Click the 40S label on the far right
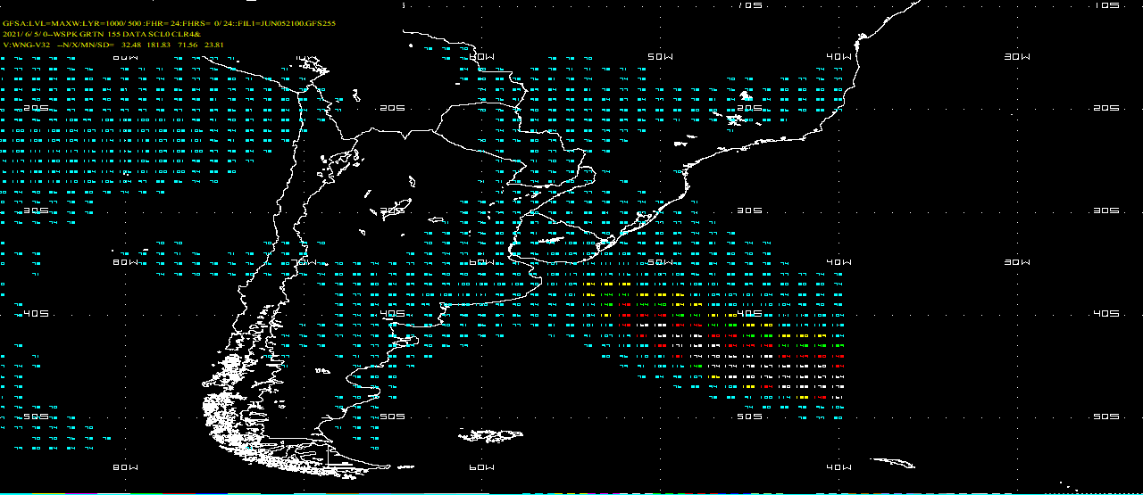1143x495 pixels. click(1106, 314)
